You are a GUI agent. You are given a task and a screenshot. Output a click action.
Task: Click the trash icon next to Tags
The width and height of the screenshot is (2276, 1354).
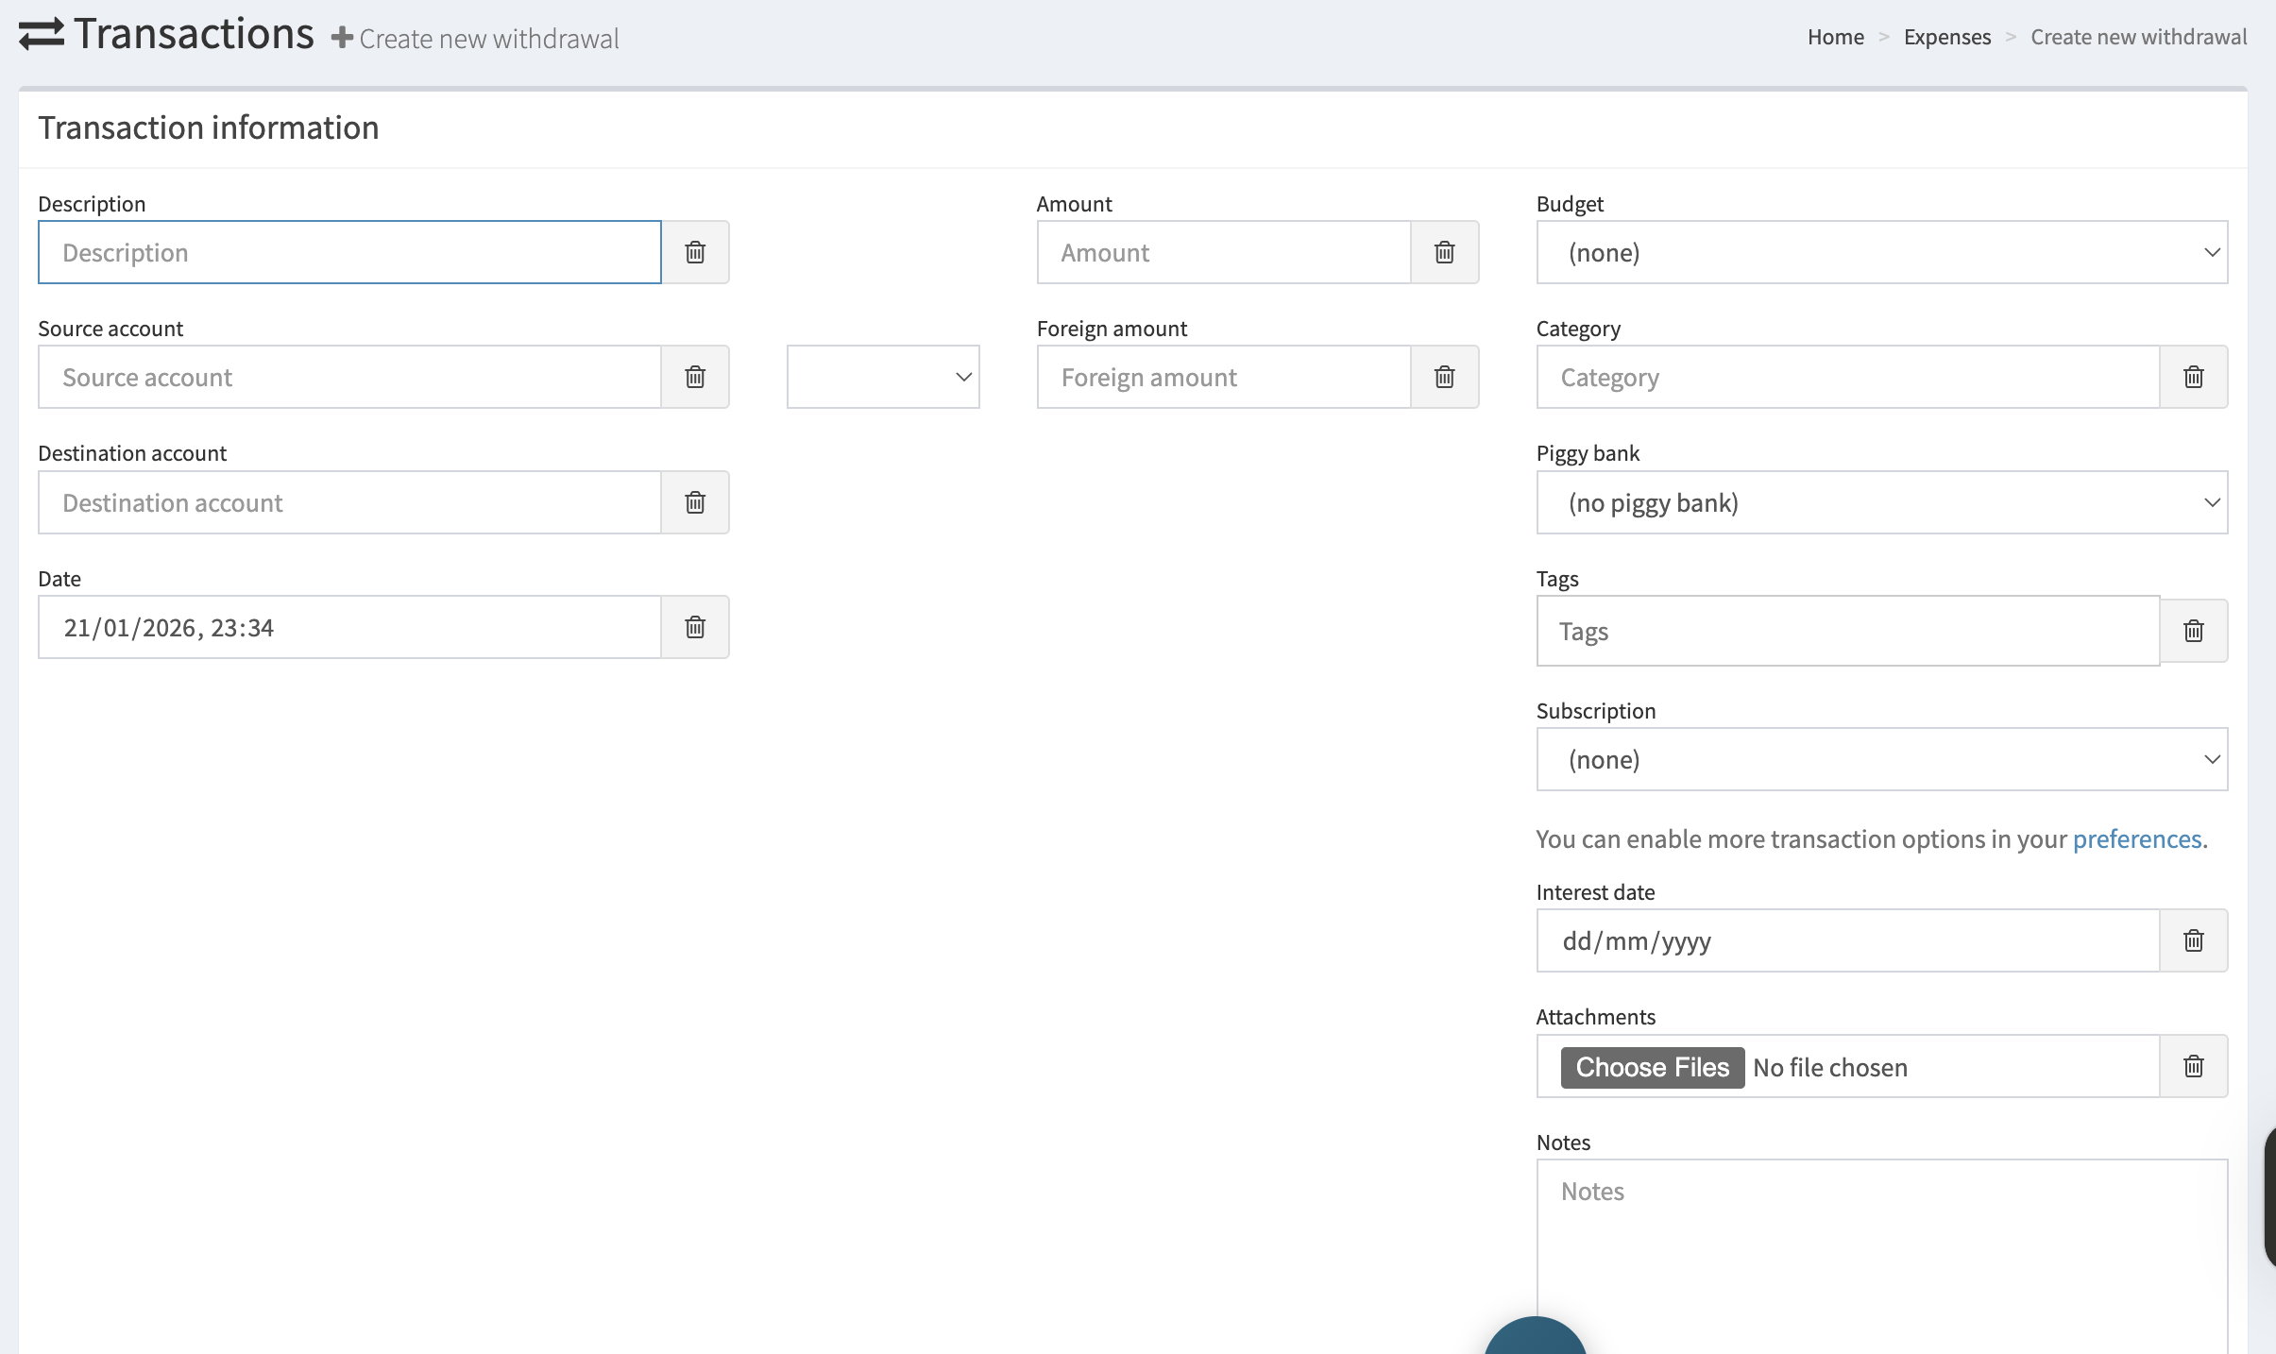coord(2193,630)
